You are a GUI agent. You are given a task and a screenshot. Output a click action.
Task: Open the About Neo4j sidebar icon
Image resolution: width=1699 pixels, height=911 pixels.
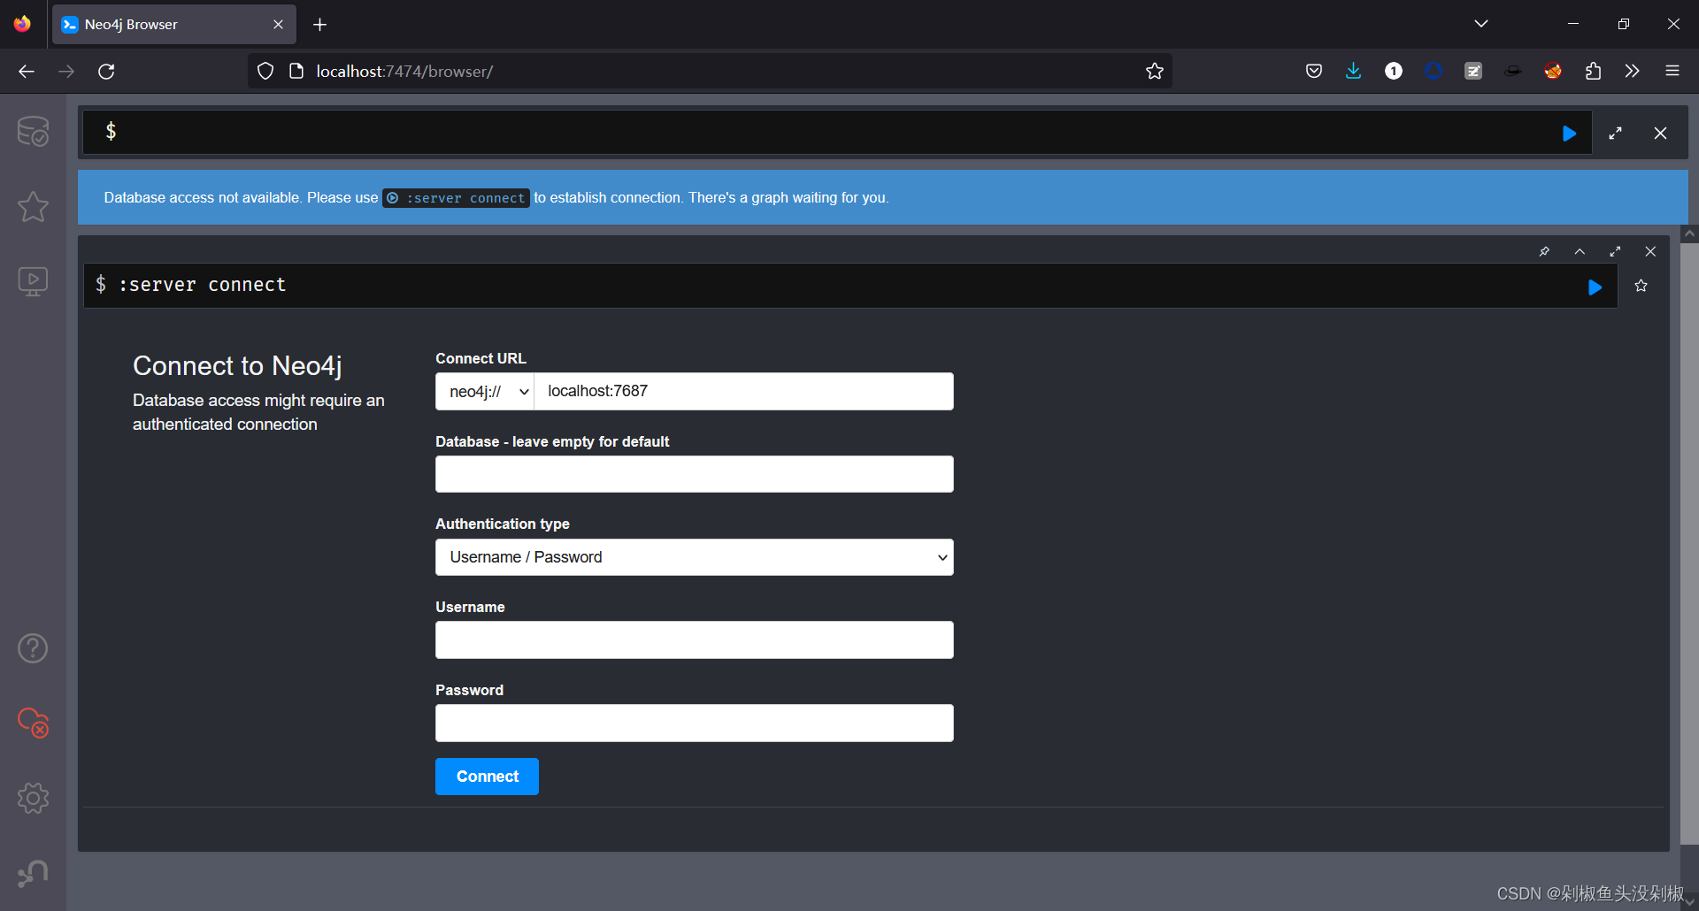(33, 873)
